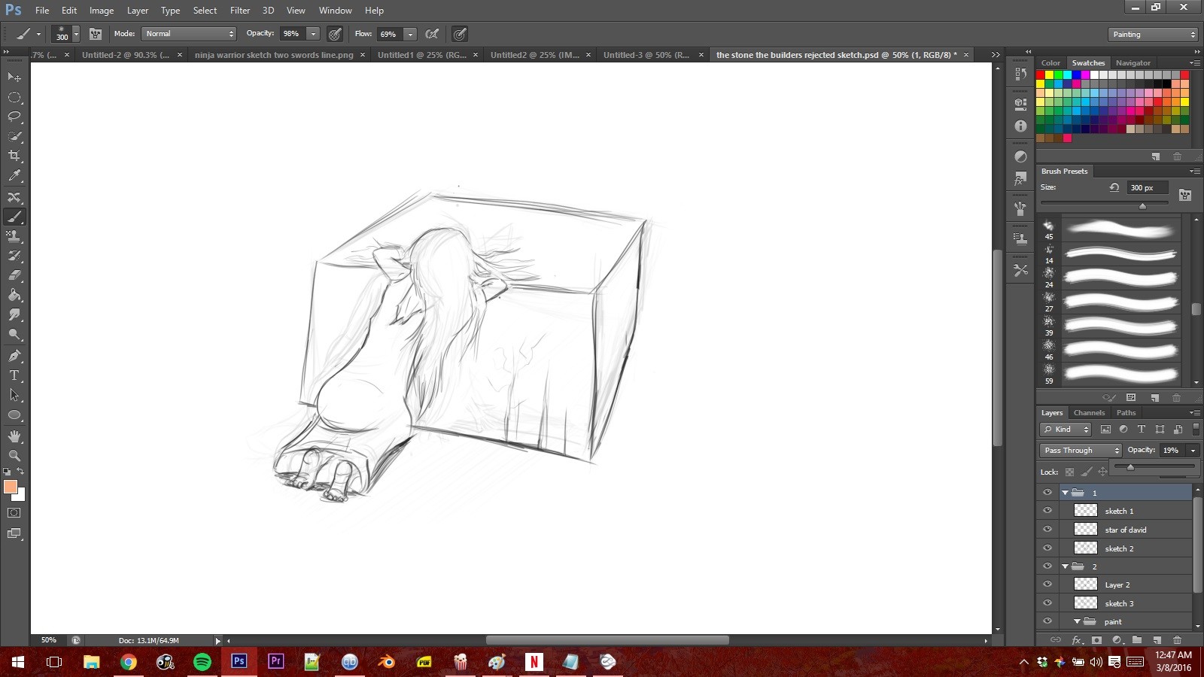Hide the 'sketch 1' layer
The image size is (1204, 677).
[x=1047, y=510]
